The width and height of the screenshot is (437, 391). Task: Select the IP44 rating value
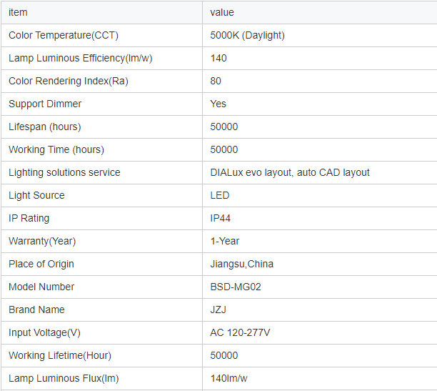pyautogui.click(x=221, y=218)
